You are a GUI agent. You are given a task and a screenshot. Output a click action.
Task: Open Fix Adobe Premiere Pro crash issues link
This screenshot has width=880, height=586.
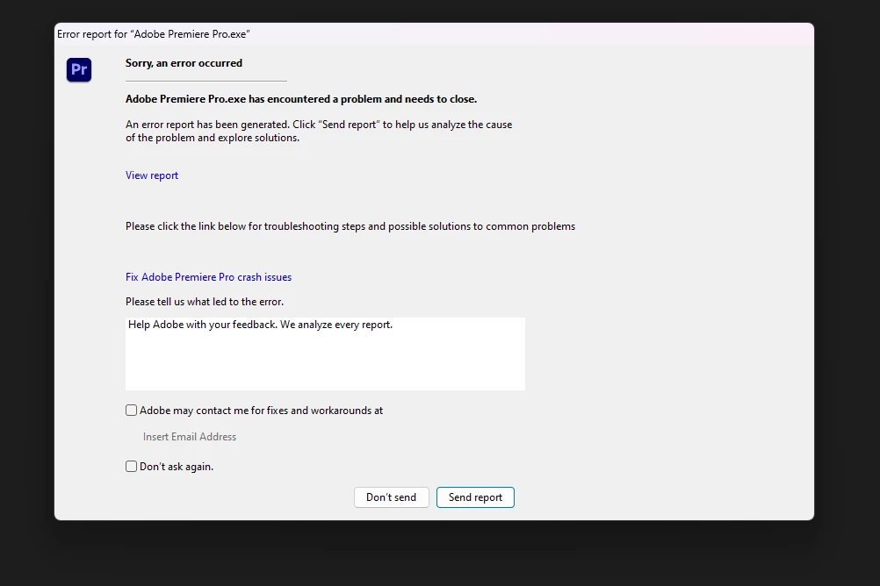pyautogui.click(x=208, y=277)
